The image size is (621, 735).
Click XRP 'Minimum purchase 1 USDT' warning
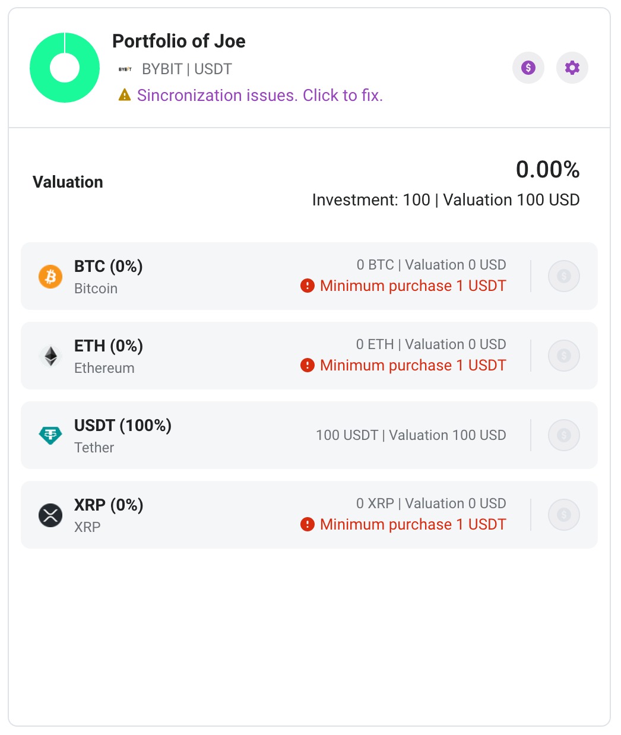(x=413, y=524)
